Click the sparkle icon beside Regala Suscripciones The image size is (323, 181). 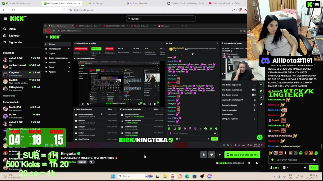220,155
